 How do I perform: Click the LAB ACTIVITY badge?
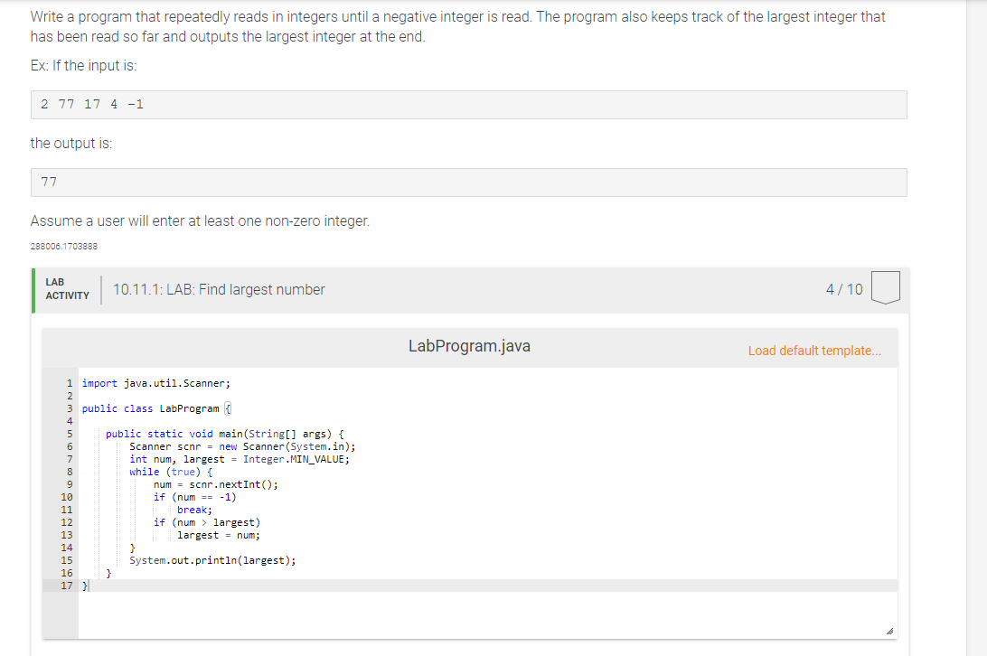[x=67, y=287]
